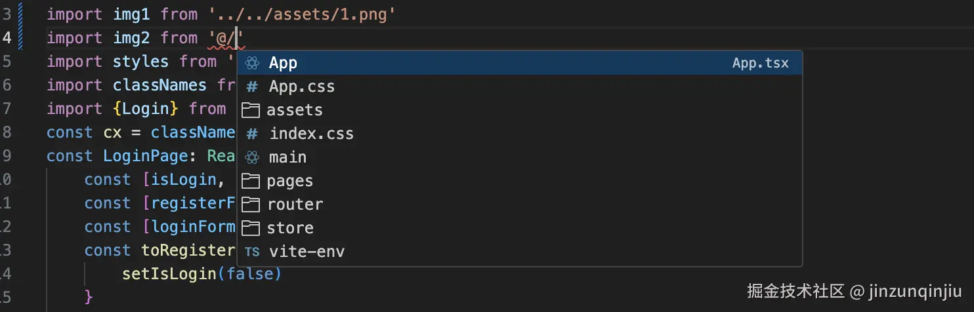Select index.css in the completion popup
Screen dimensions: 974x312
coord(312,134)
